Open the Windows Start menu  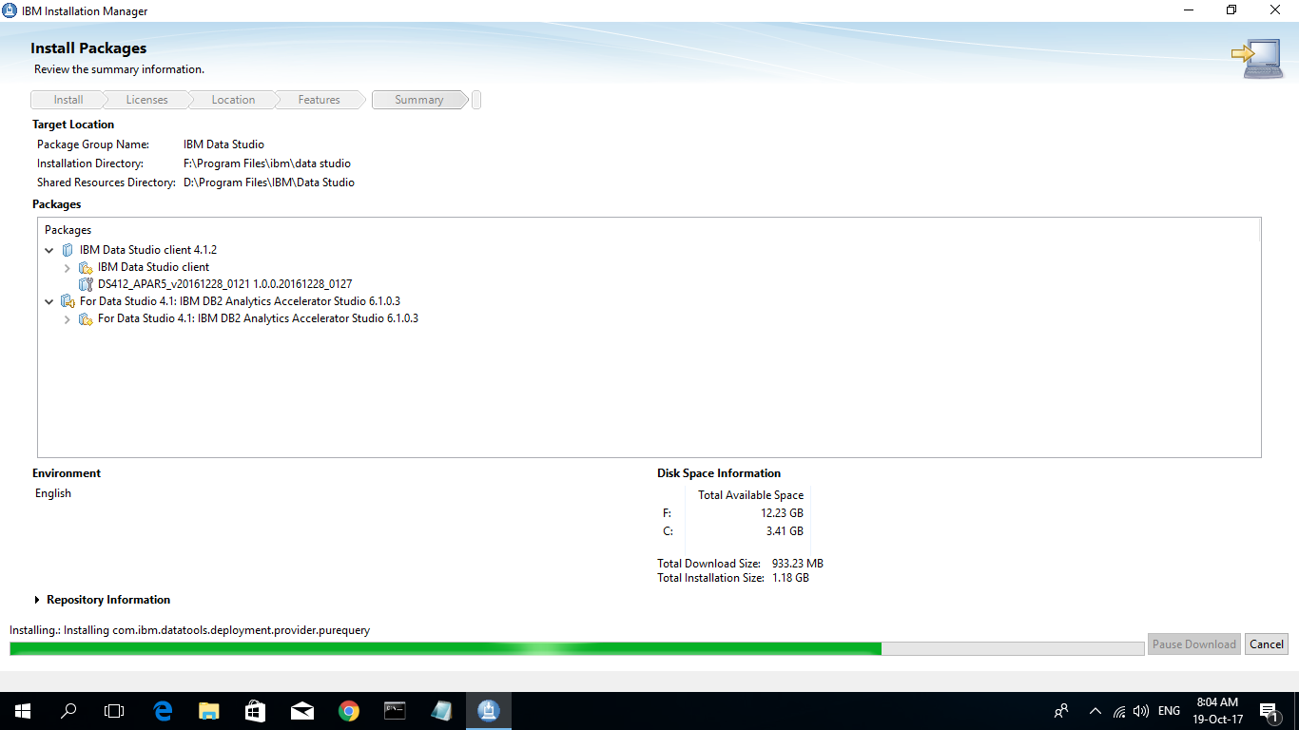click(23, 710)
